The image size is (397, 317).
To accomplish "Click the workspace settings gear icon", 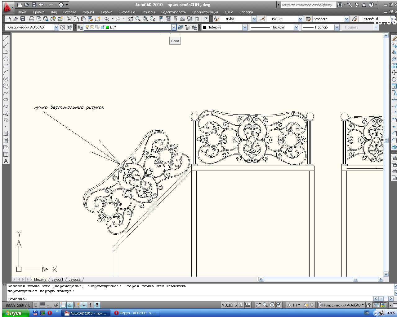I will pos(63,27).
